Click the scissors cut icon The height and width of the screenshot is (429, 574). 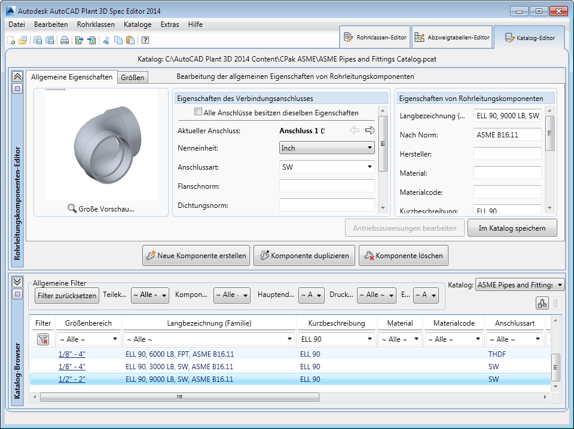click(106, 40)
